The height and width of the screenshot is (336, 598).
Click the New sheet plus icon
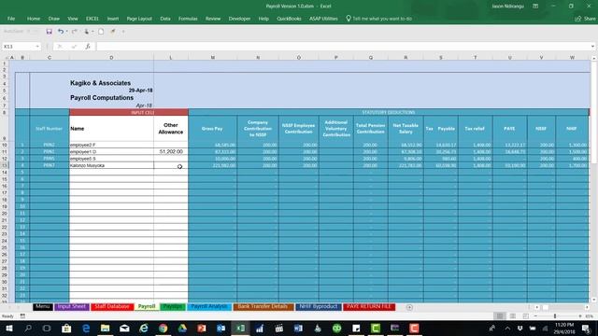(x=409, y=307)
